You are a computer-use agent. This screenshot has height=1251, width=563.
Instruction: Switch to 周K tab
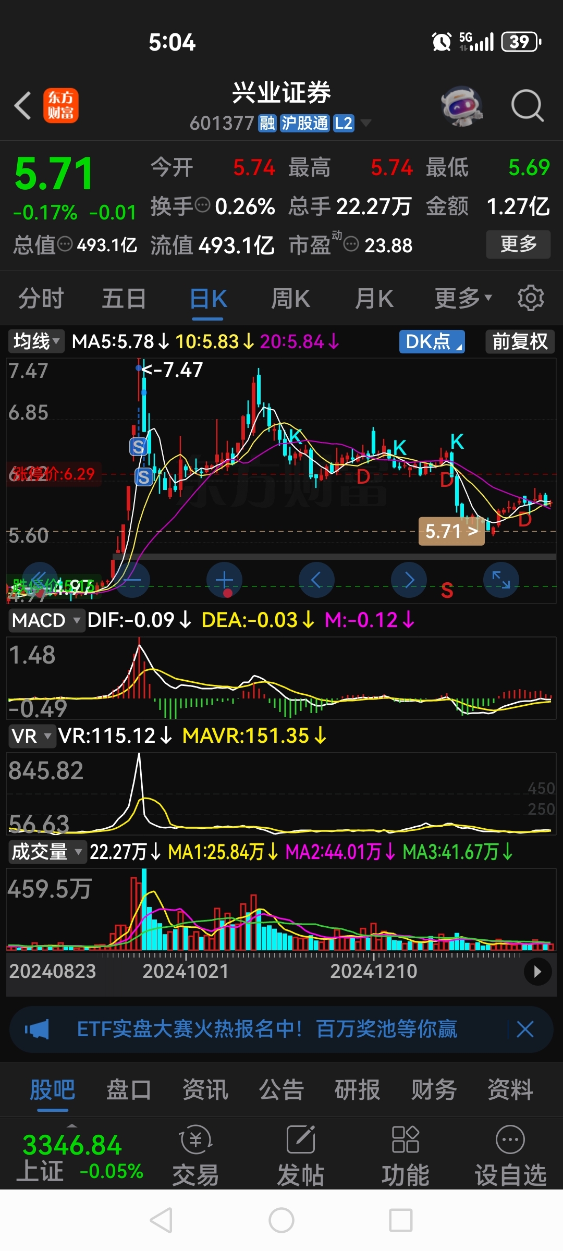coord(291,299)
